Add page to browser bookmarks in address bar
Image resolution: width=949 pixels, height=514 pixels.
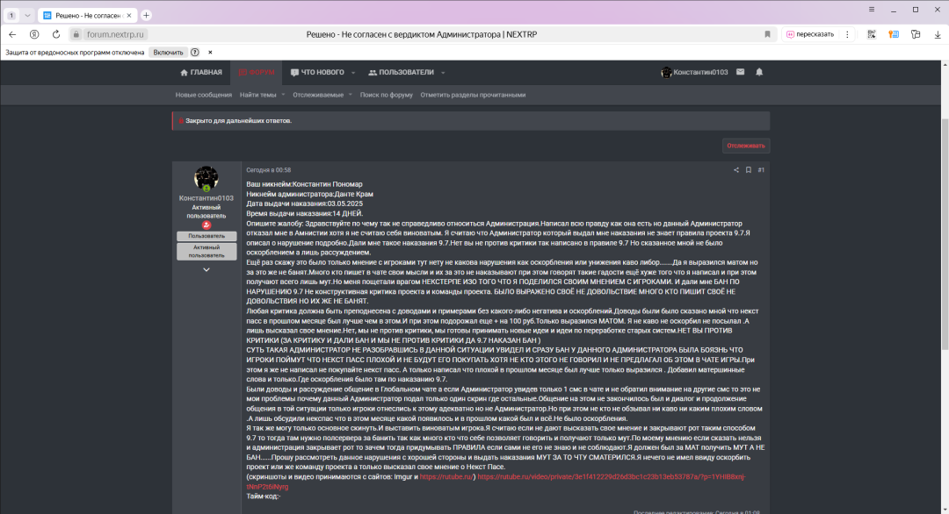[767, 34]
